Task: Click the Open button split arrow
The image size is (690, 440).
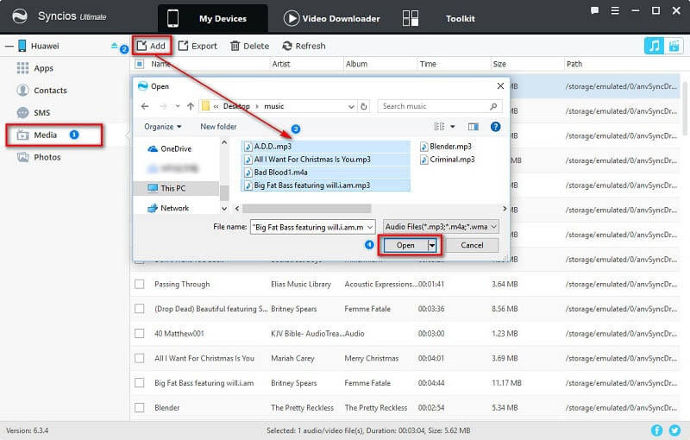Action: (x=433, y=246)
